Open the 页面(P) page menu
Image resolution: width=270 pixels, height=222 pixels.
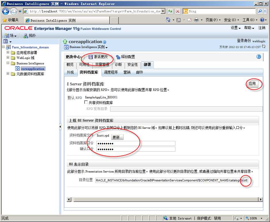coord(213,20)
